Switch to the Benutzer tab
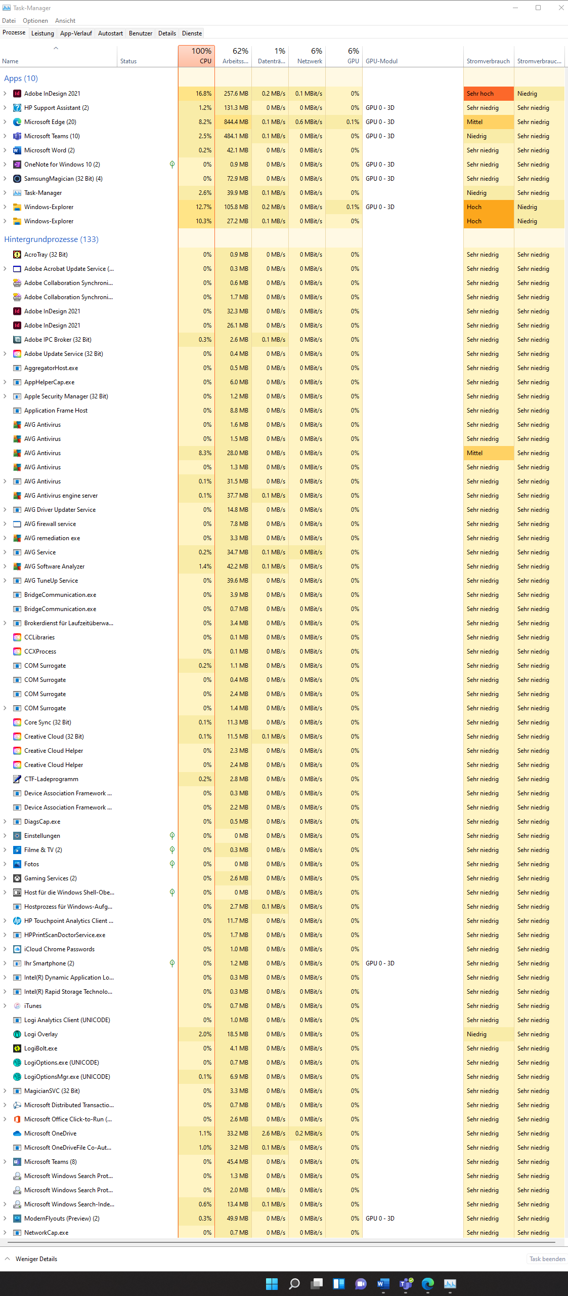The width and height of the screenshot is (568, 1296). click(141, 33)
